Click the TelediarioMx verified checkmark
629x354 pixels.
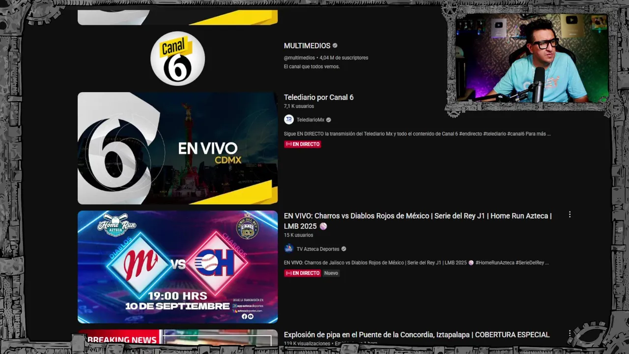coord(329,120)
